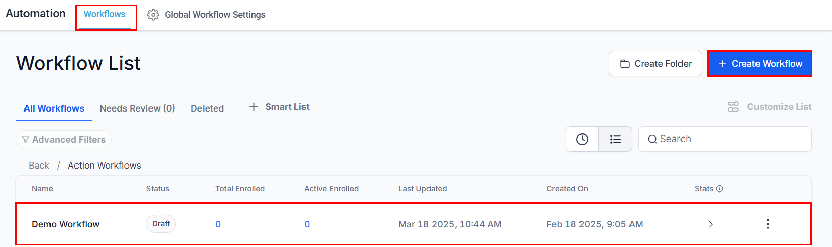Open Advanced Filters
This screenshot has width=832, height=247.
click(x=64, y=140)
